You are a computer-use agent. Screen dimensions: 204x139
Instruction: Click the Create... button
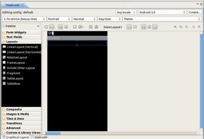tap(195, 12)
